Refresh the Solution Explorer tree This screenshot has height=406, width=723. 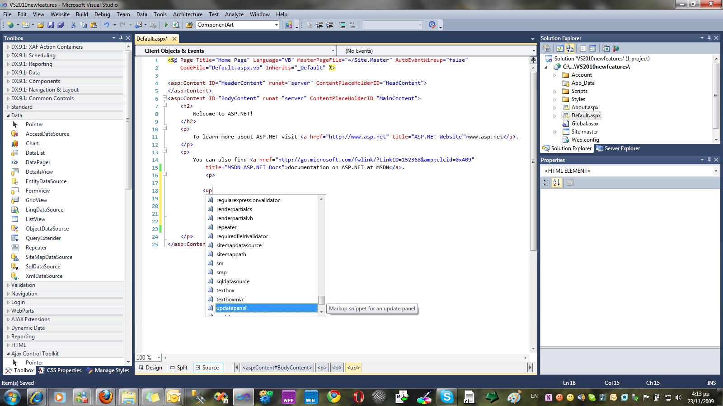pyautogui.click(x=559, y=48)
